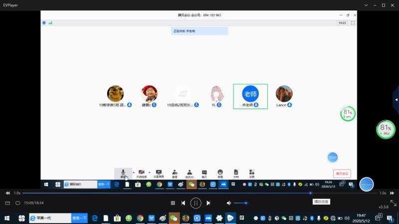Expand the camera video options arrow
Screen dimensions: 399x224
tap(150, 172)
